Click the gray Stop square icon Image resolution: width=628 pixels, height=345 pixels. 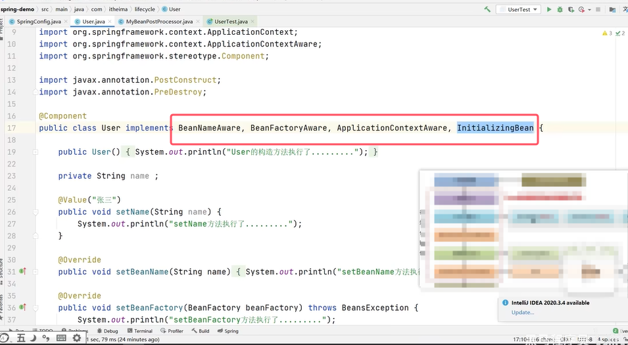(598, 9)
